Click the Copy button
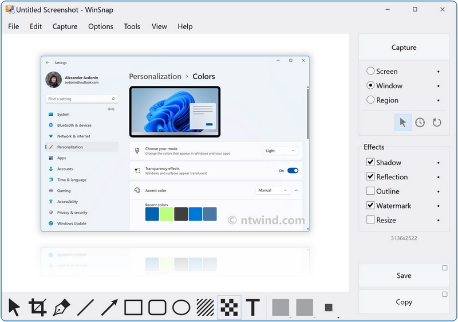 (x=404, y=302)
